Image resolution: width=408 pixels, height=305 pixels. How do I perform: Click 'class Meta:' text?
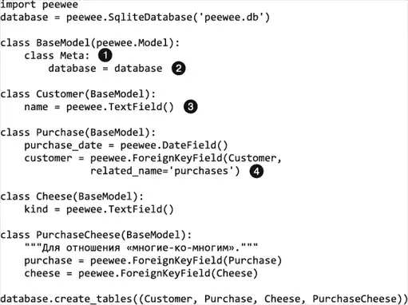tap(57, 56)
